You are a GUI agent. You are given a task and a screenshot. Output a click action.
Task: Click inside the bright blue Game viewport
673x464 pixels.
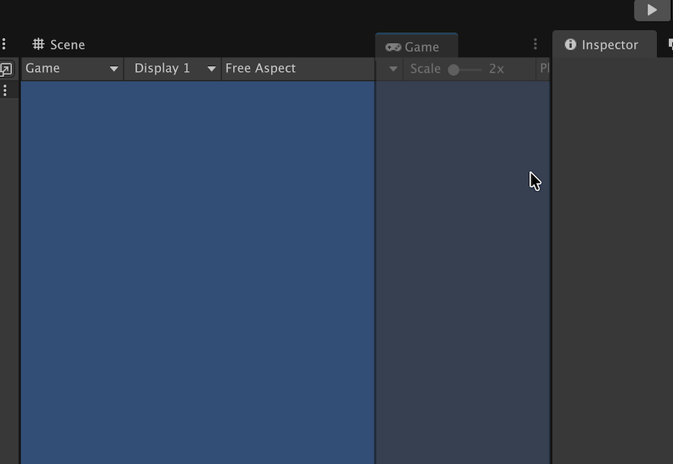click(x=198, y=273)
